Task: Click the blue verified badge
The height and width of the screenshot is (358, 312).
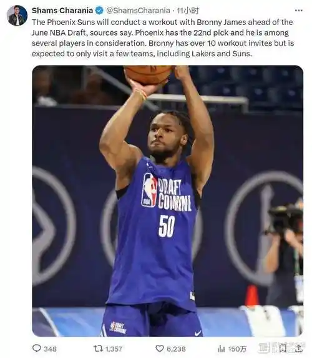Action: tap(99, 11)
